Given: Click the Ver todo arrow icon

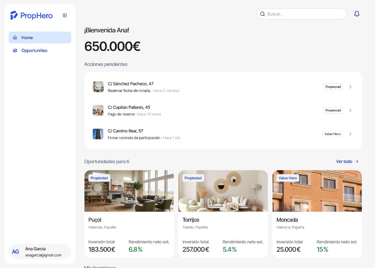Looking at the screenshot, I should [x=357, y=161].
